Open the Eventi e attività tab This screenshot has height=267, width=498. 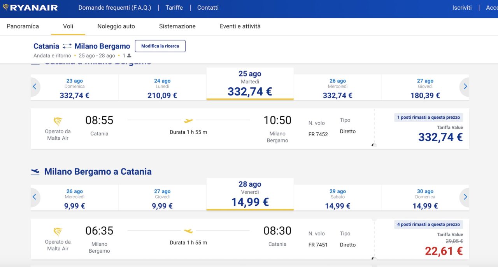[240, 26]
